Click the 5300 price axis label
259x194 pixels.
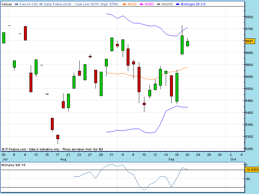[x=249, y=137]
